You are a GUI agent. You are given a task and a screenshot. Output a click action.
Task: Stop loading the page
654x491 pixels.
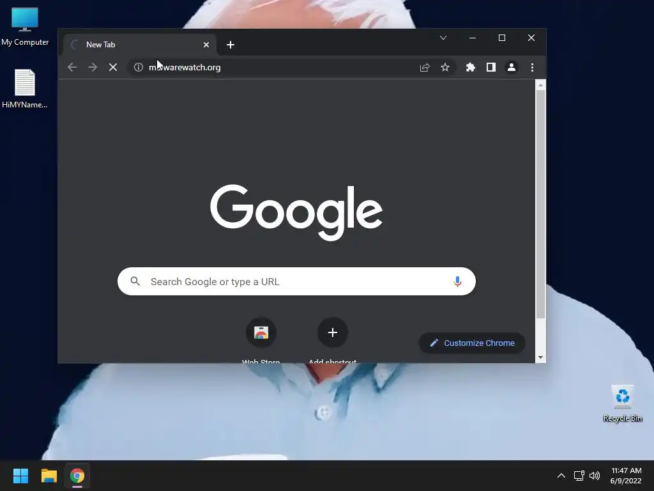(x=113, y=67)
